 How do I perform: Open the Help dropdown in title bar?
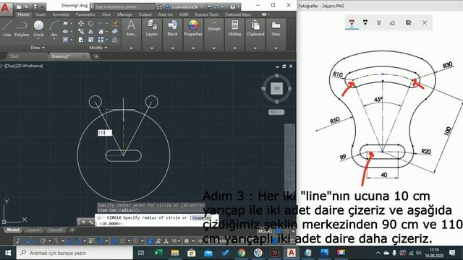click(239, 6)
